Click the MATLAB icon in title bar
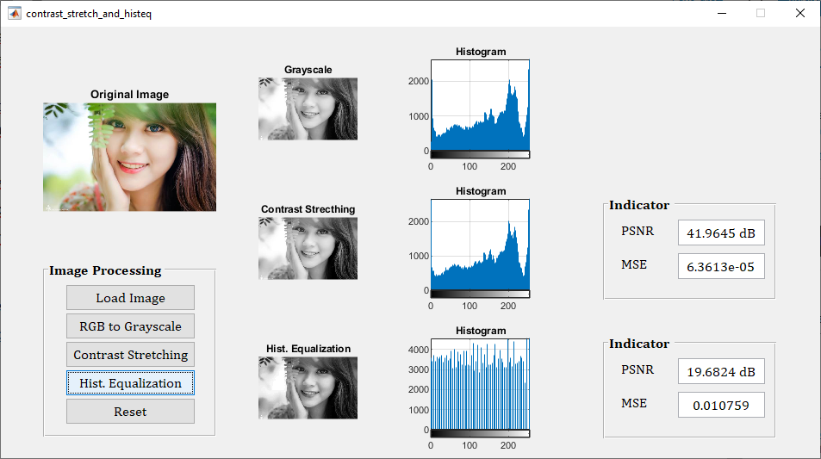This screenshot has height=459, width=821. [15, 14]
